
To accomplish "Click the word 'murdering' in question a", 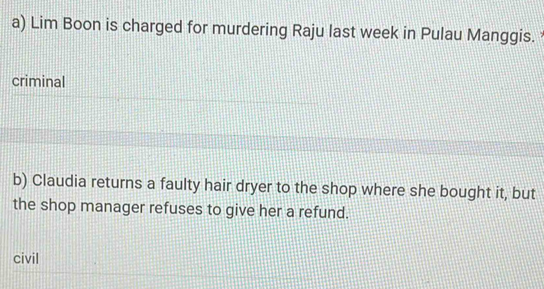I will 250,29.
